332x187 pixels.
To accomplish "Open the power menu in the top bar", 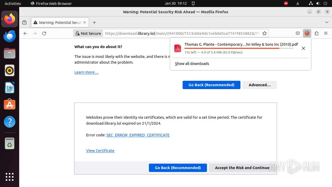I will 326,3.
